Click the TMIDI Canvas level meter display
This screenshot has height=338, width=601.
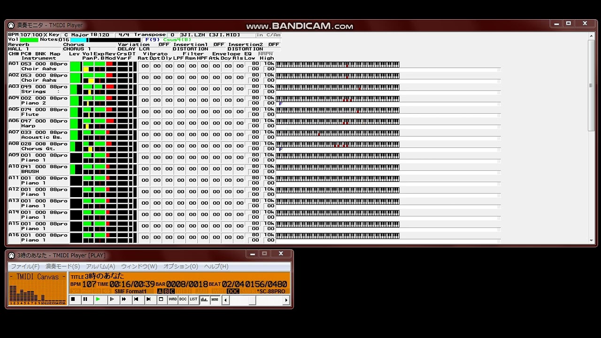38,289
